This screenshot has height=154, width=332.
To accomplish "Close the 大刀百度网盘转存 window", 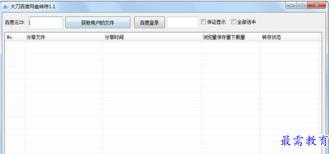I will pyautogui.click(x=316, y=5).
